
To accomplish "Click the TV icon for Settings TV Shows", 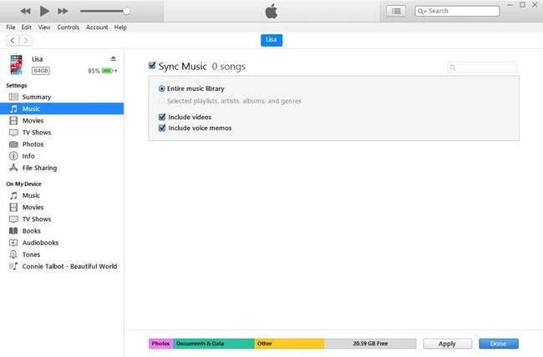I will [13, 133].
